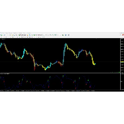Open the green indicators list icon
Viewport: 124px width, 124px height.
[x=63, y=35]
